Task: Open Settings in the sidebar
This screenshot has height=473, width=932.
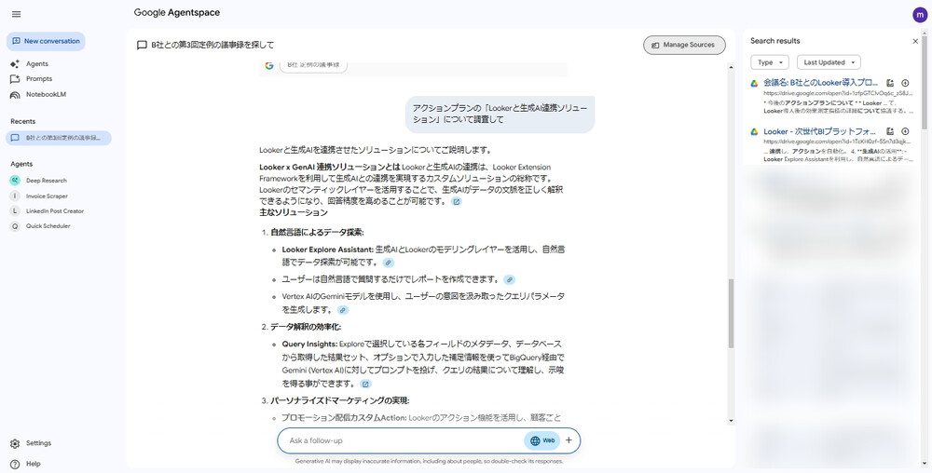Action: (38, 443)
